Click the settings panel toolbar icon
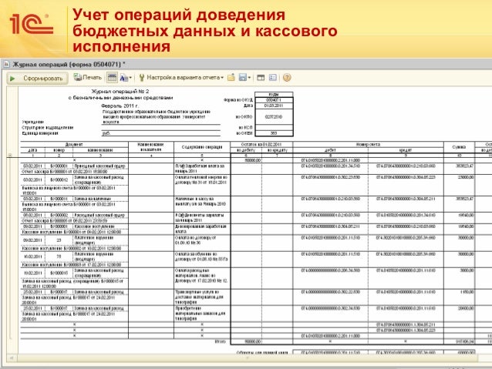Screen dimensions: 492x369 (x=273, y=78)
